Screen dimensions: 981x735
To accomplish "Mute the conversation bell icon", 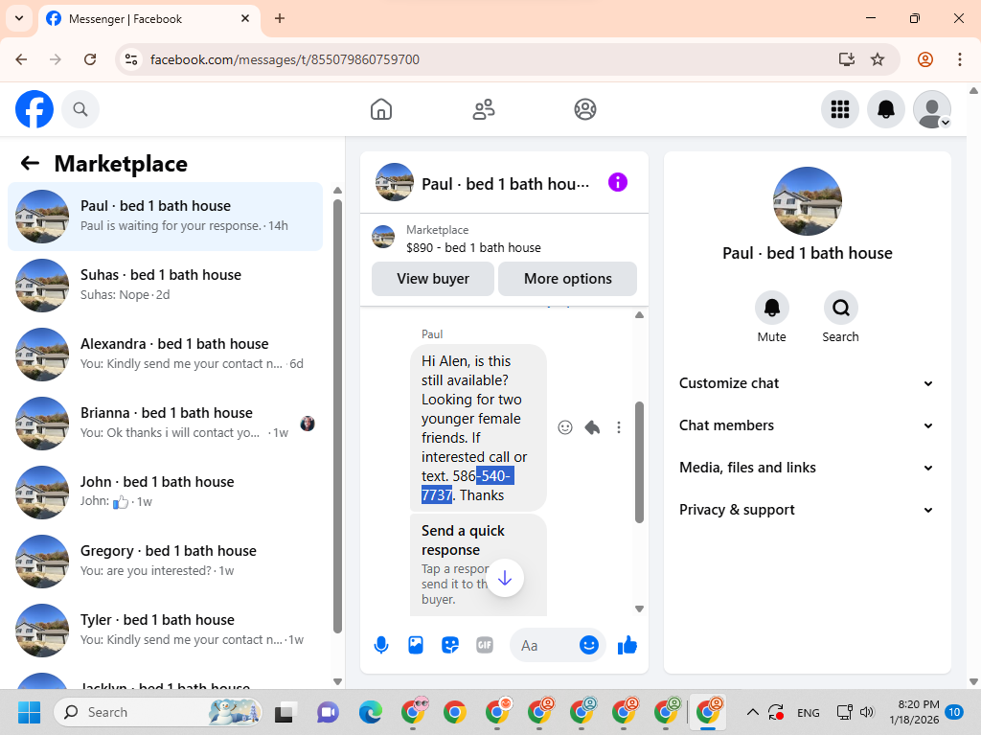I will click(x=771, y=308).
